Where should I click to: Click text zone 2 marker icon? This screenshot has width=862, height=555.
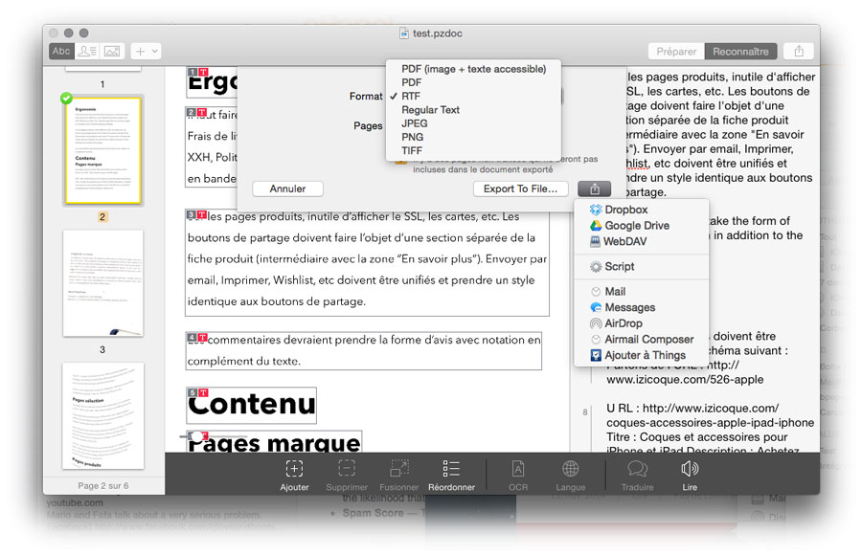click(196, 112)
